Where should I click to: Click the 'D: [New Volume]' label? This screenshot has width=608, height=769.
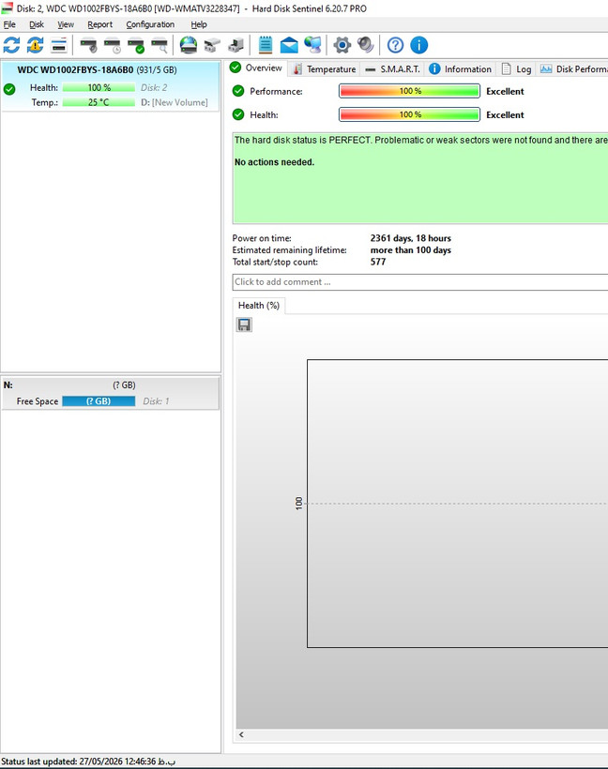[x=175, y=102]
